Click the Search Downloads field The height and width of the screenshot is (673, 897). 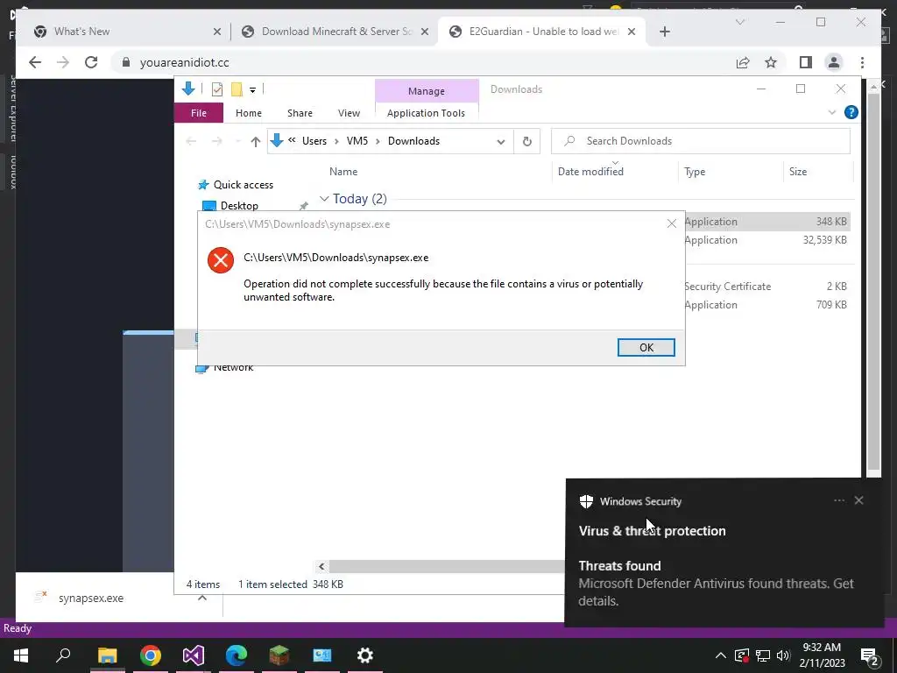700,141
